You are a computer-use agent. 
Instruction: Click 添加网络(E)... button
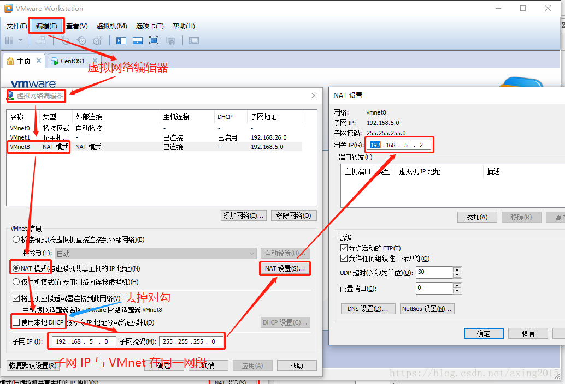[x=244, y=216]
